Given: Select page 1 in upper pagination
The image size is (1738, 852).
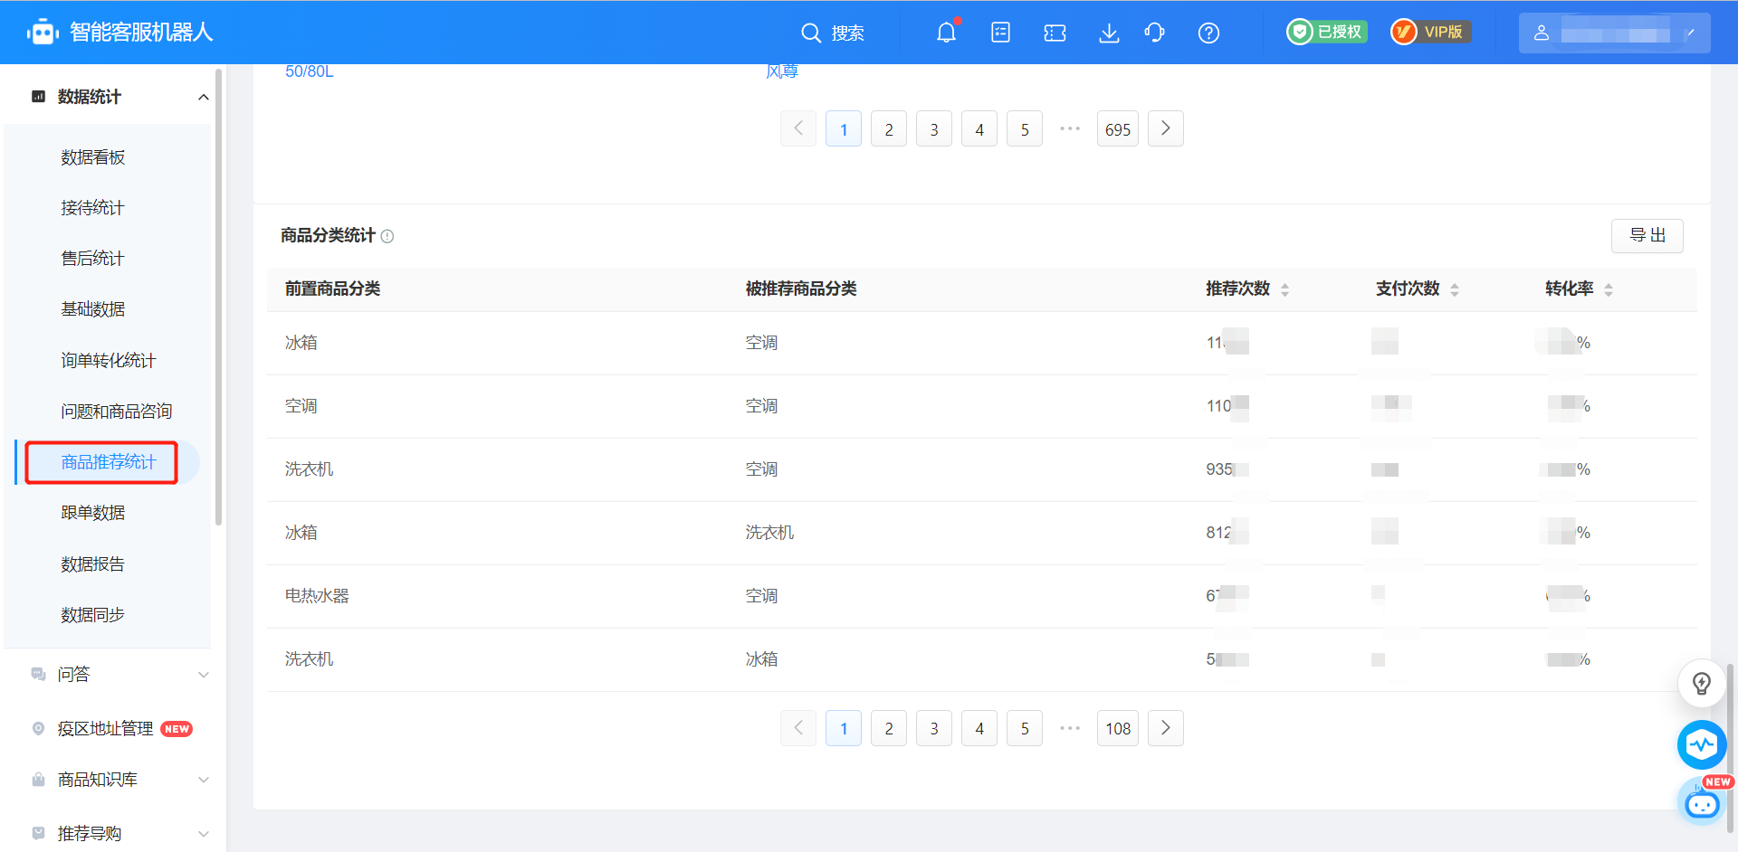Looking at the screenshot, I should tap(844, 129).
